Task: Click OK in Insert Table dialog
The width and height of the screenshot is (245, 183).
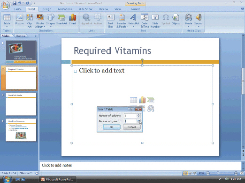Action: pos(112,127)
